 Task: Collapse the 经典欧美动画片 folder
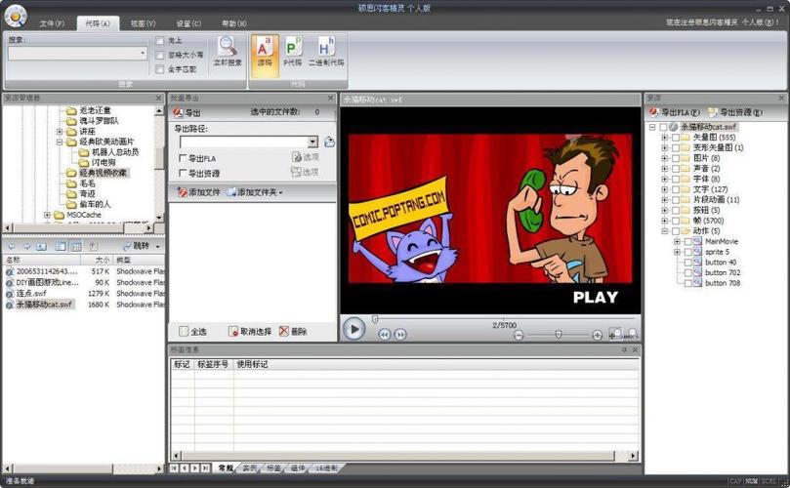pyautogui.click(x=60, y=142)
